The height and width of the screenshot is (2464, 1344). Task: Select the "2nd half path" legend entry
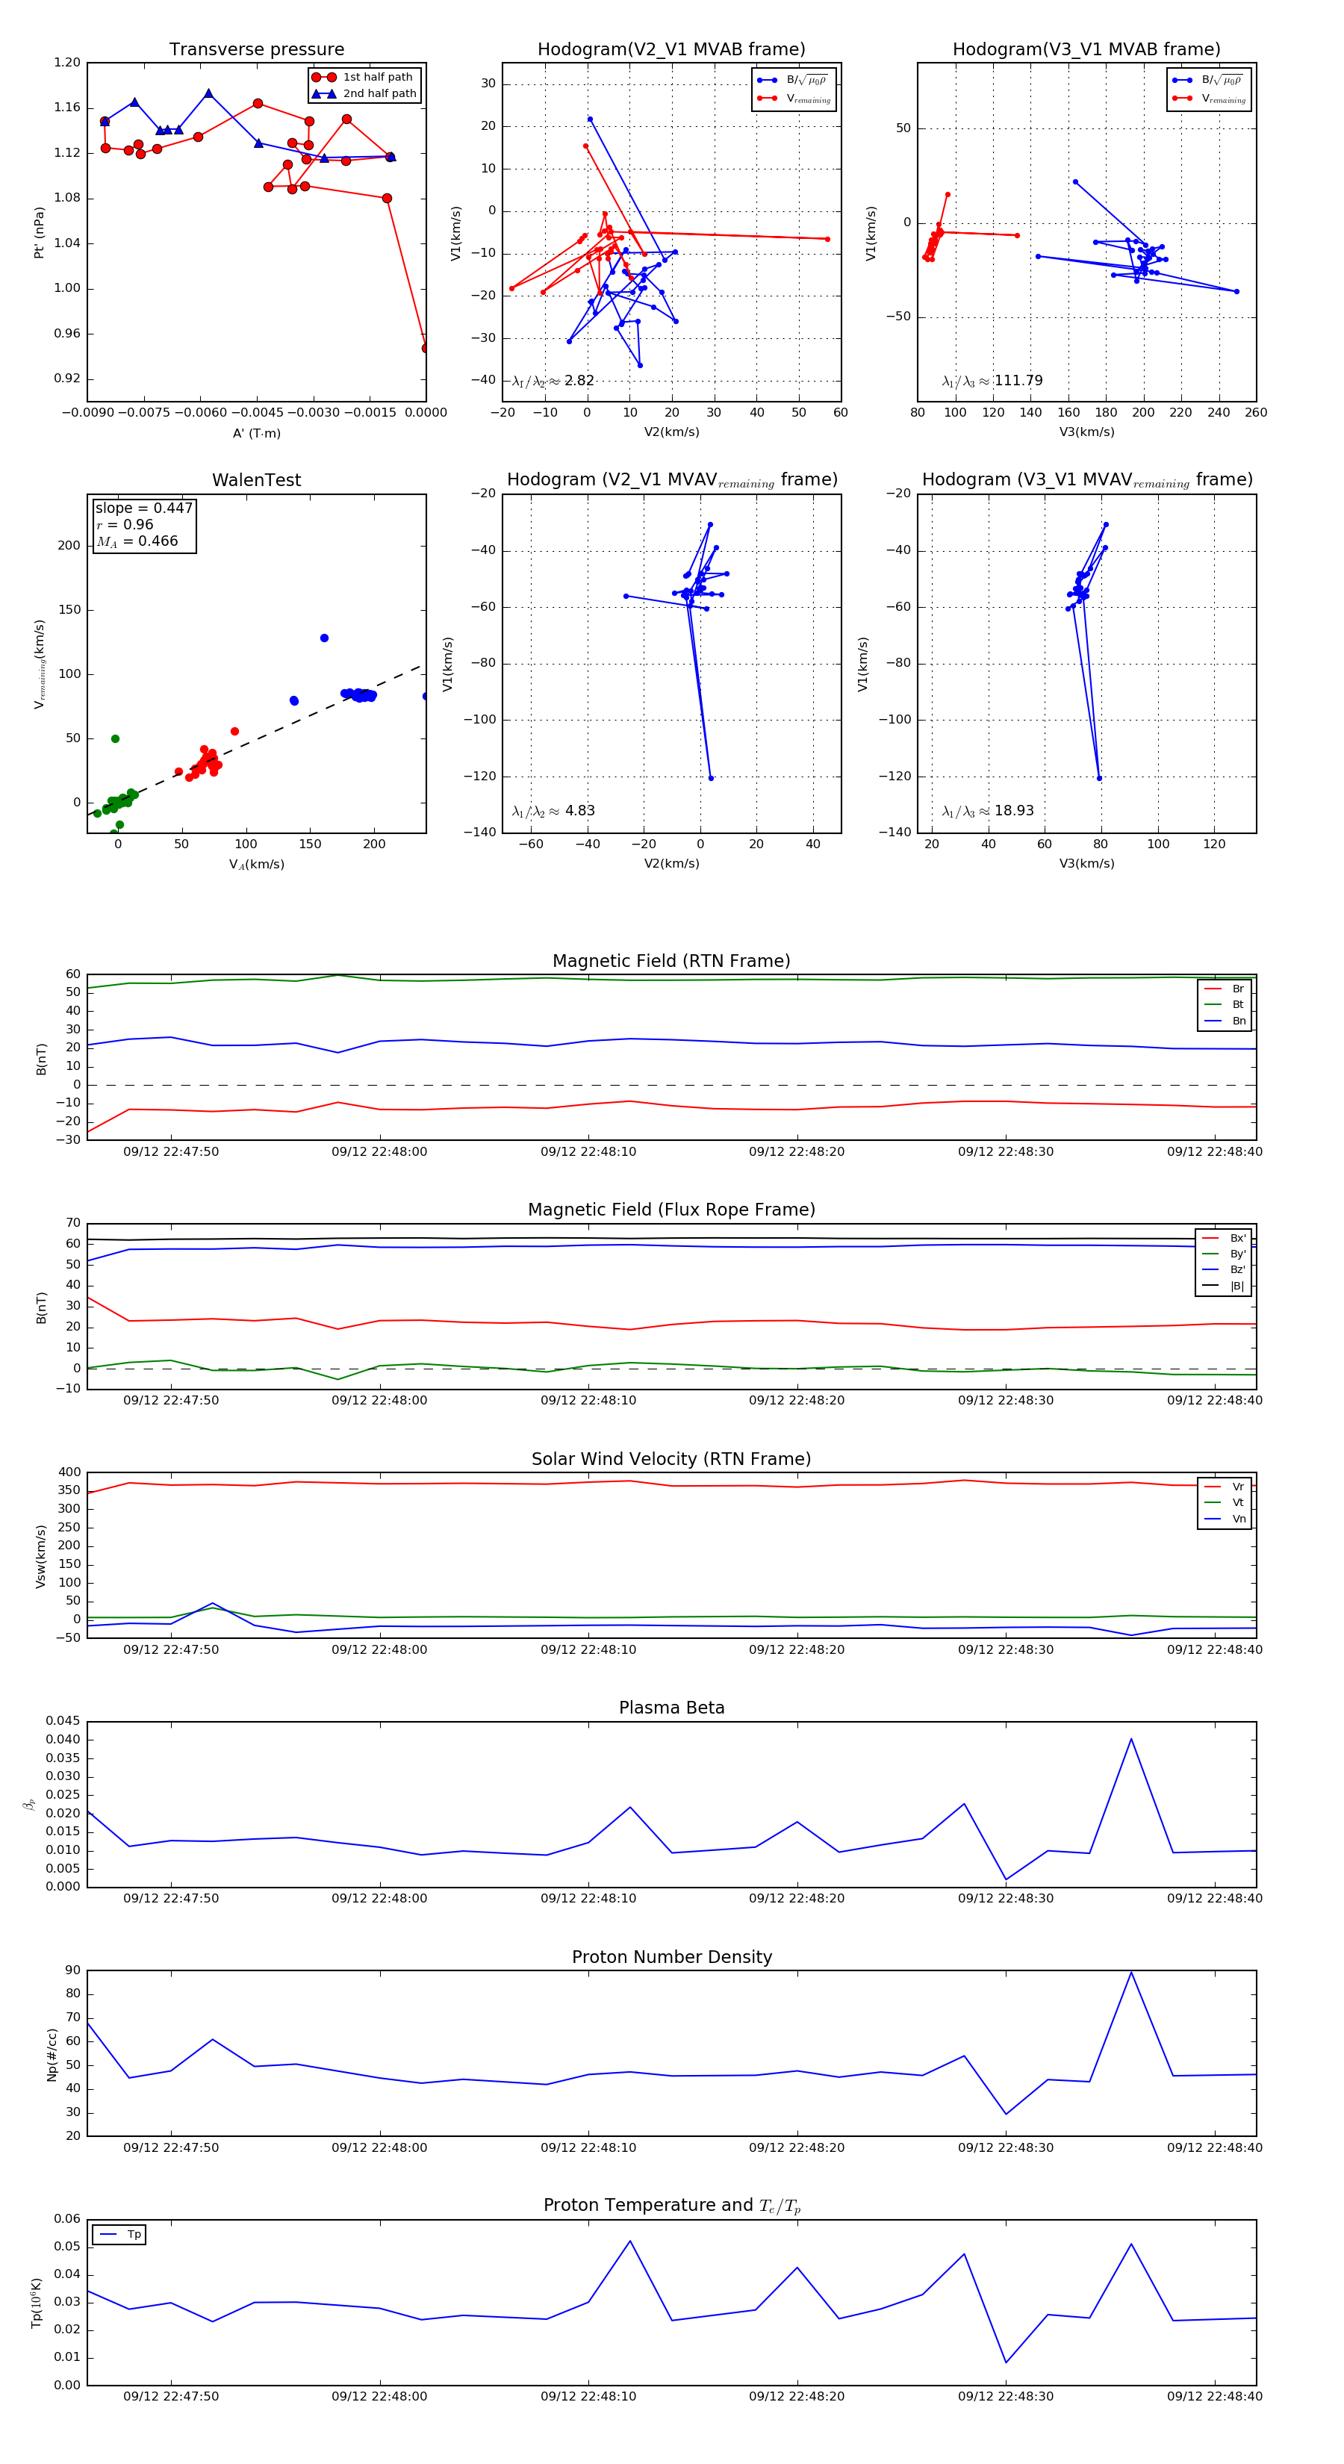tap(364, 94)
